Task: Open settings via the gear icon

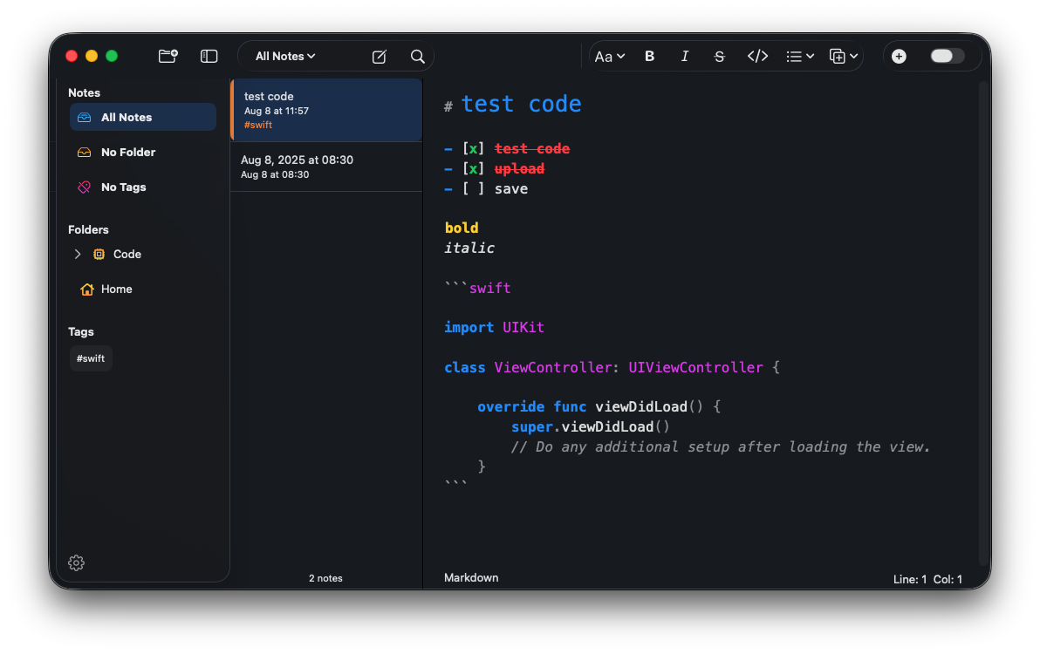Action: point(76,562)
